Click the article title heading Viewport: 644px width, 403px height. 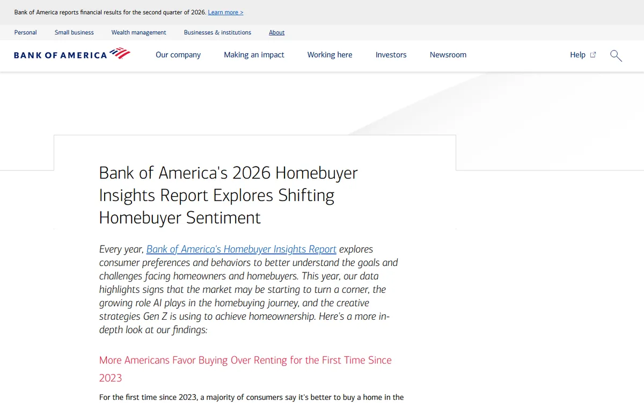pos(229,195)
